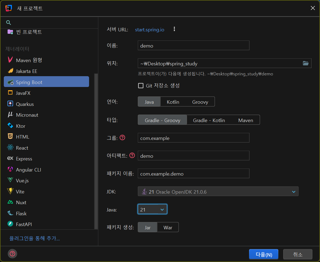Choose Gradle - Groovy build type
The image size is (320, 262).
point(162,120)
